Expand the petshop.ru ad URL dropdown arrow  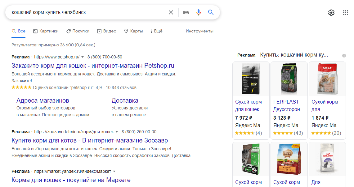[x=83, y=57]
